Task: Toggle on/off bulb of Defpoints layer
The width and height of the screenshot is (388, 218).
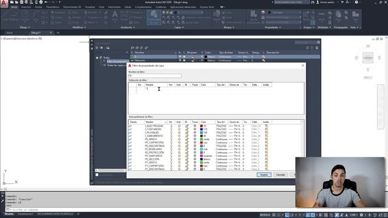Action: point(180,61)
